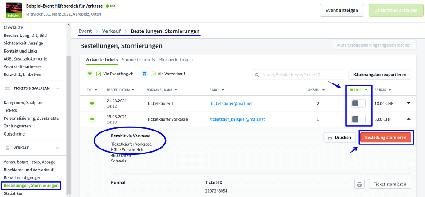
Task: Toggle the Via Vorverkauf checkbox
Action: click(x=153, y=74)
